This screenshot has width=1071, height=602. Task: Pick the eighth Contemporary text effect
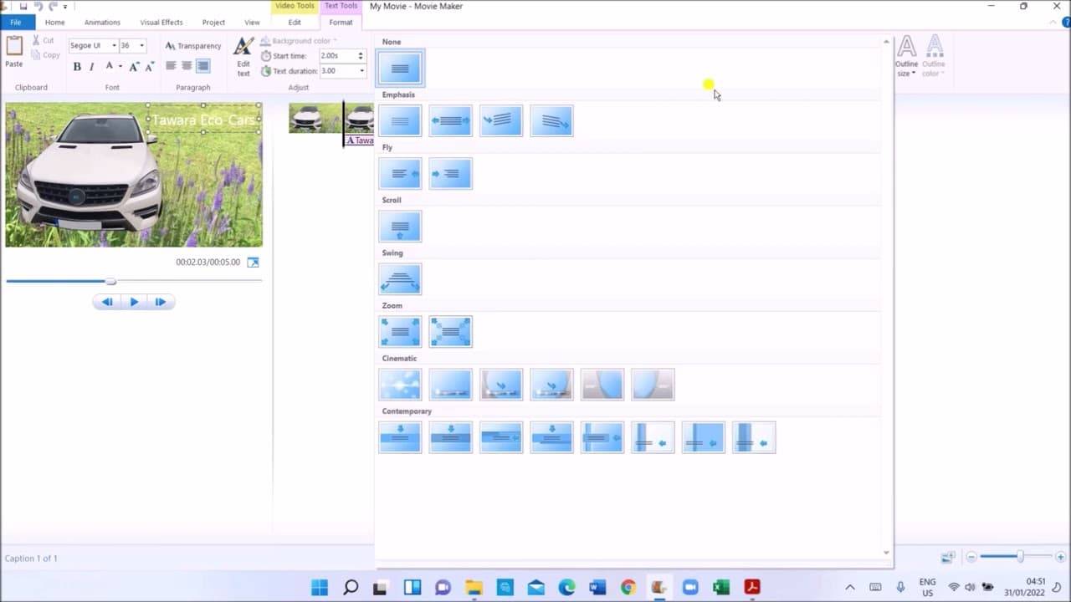754,436
